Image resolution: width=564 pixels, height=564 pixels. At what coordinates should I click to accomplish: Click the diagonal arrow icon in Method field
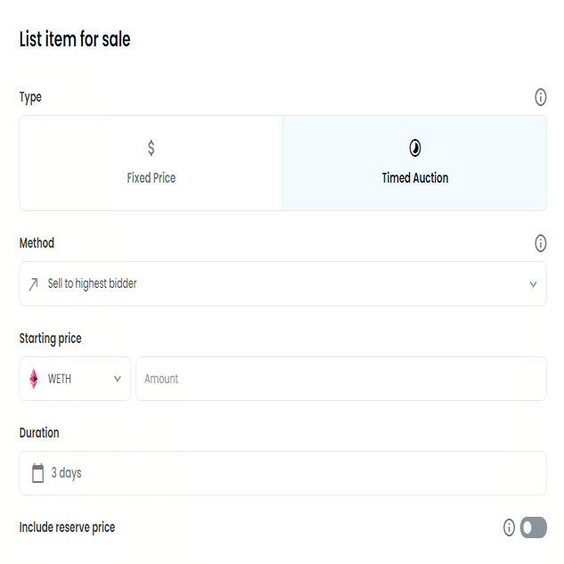[x=34, y=284]
